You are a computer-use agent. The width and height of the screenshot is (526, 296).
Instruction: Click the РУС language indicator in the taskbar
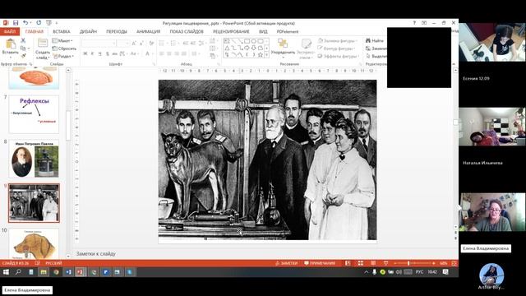(x=419, y=272)
